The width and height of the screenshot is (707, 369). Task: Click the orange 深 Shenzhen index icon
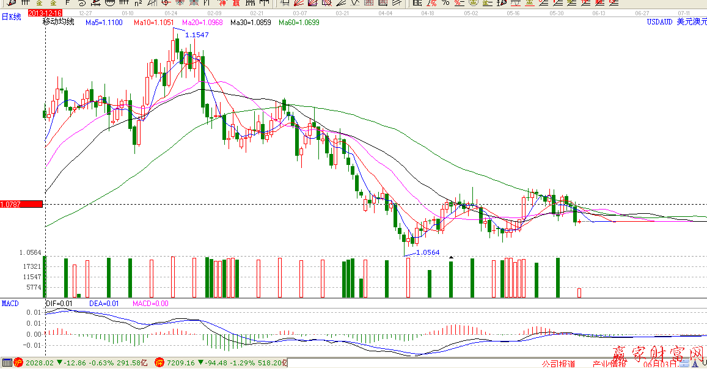[159, 363]
